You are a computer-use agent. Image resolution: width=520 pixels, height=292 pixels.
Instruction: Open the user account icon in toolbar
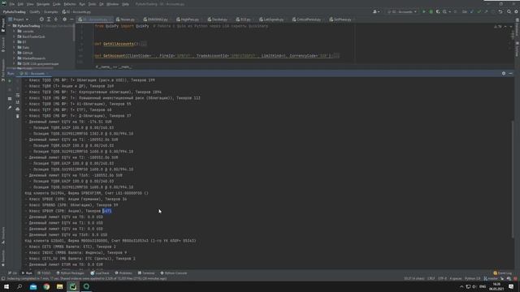[375, 12]
